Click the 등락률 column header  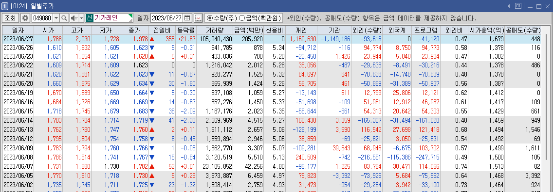click(185, 30)
